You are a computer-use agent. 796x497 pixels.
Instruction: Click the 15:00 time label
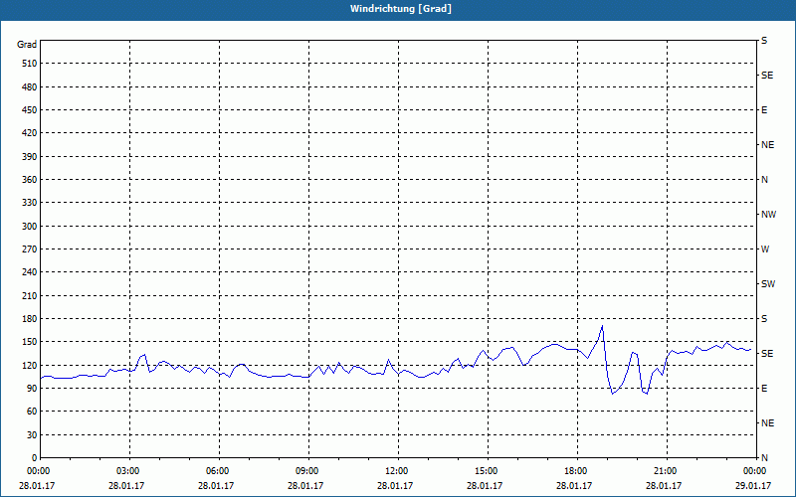(x=488, y=471)
